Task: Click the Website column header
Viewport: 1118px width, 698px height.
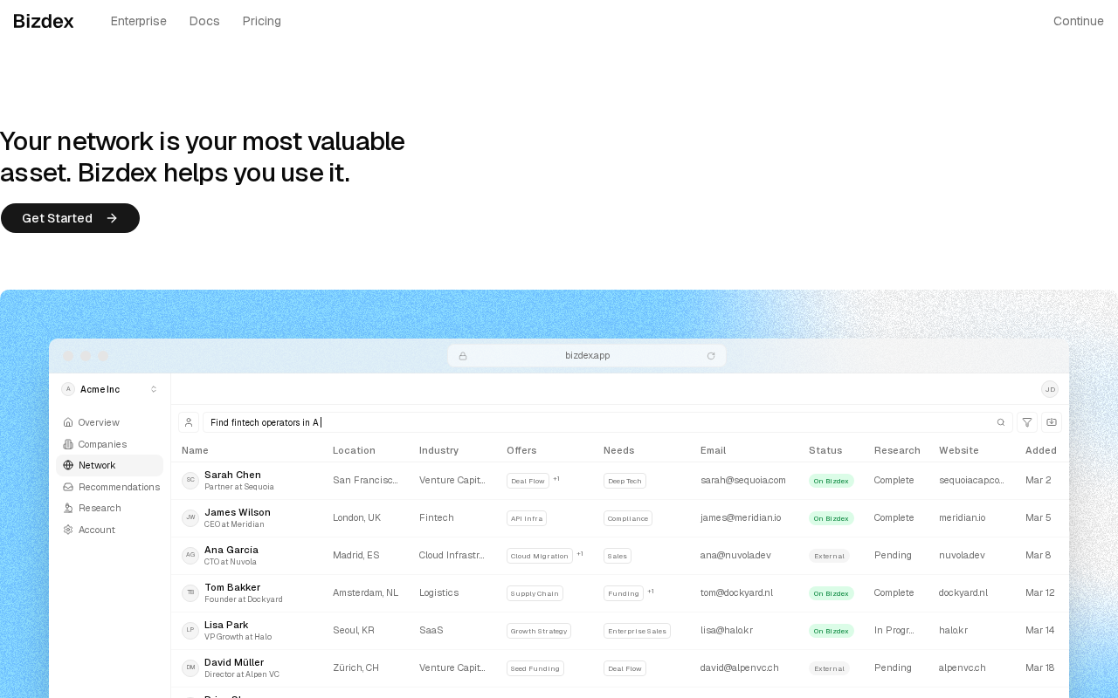Action: 959,450
